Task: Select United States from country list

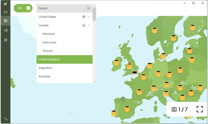Action: pyautogui.click(x=65, y=17)
